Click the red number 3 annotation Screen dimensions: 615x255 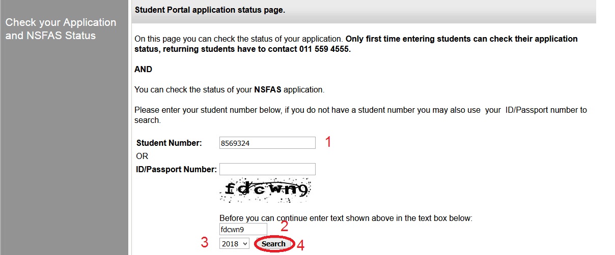point(204,243)
